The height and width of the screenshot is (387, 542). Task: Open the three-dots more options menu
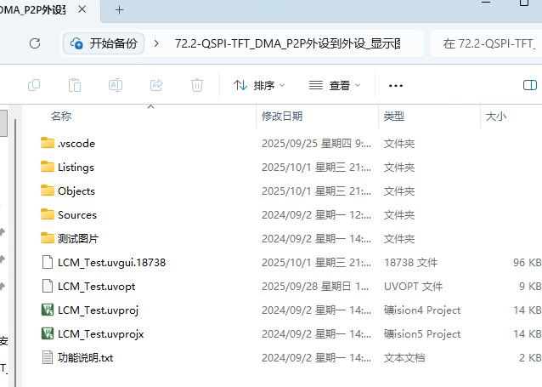tap(395, 85)
